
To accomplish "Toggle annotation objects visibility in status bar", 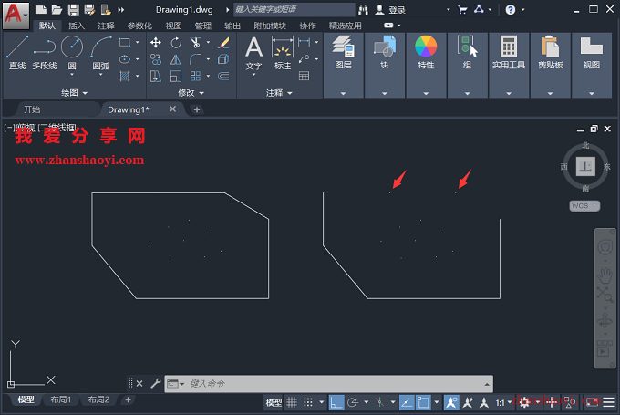I will pos(451,403).
